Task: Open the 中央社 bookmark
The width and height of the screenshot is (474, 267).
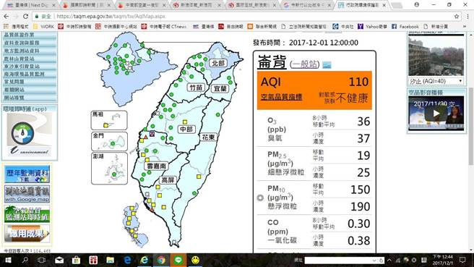Action: click(342, 27)
